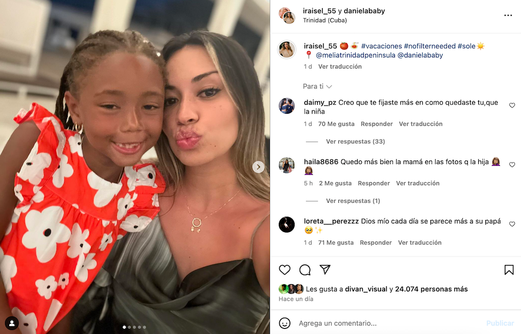The height and width of the screenshot is (334, 521).
Task: Open the Para ti comment sort dropdown
Action: click(317, 86)
